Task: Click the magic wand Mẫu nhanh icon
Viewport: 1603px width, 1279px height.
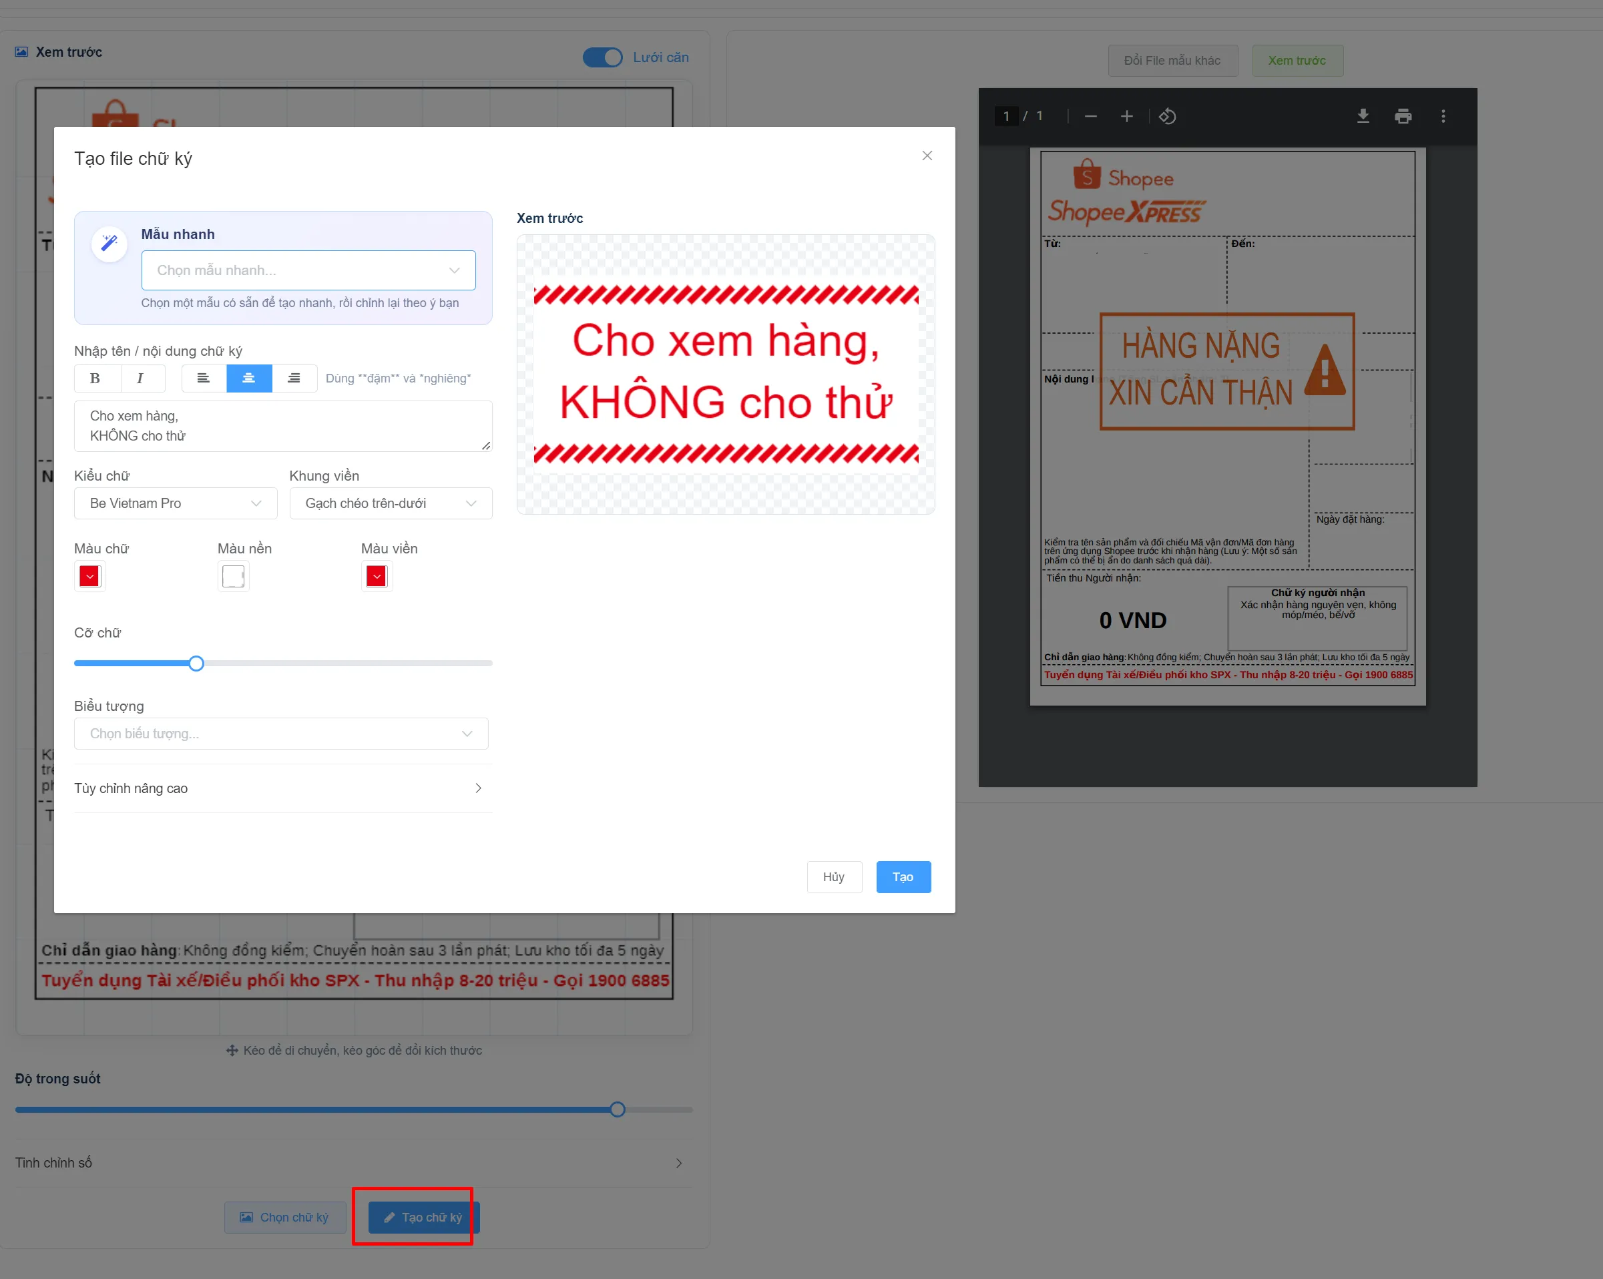Action: tap(109, 243)
